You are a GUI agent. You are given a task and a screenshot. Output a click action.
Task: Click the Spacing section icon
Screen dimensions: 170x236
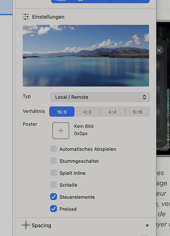coord(26,225)
